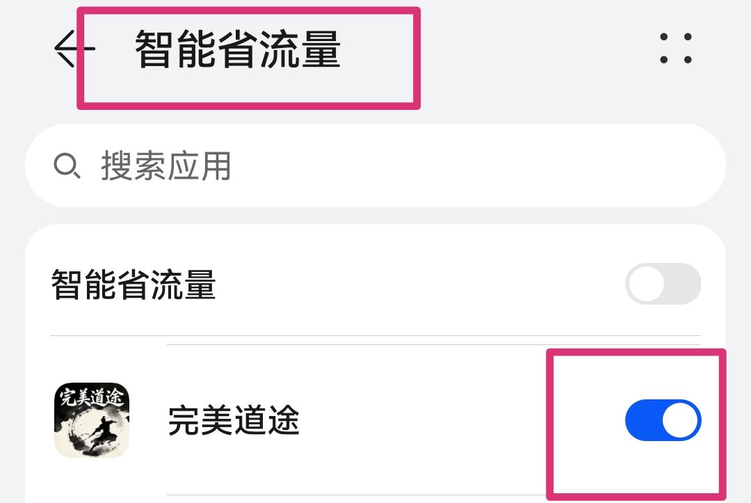
Task: Focus the 搜索应用 search field
Action: [x=375, y=166]
